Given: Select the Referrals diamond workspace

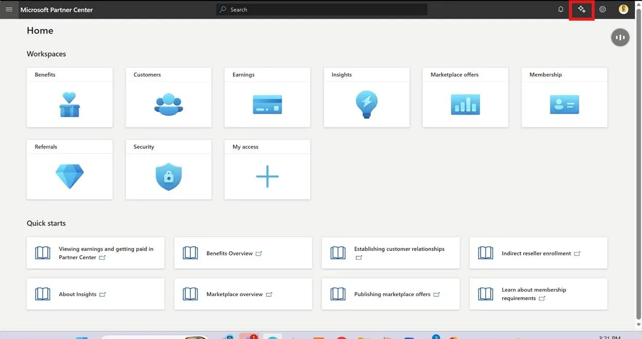Looking at the screenshot, I should (69, 169).
